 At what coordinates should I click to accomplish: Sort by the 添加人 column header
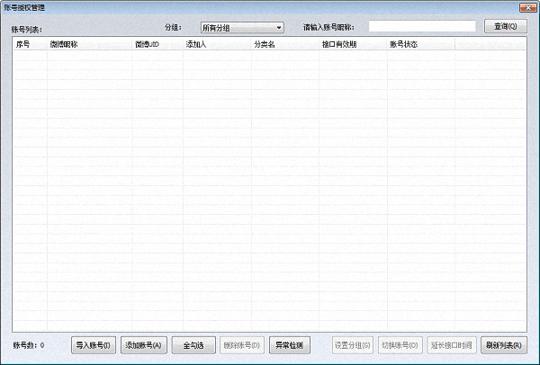(217, 44)
